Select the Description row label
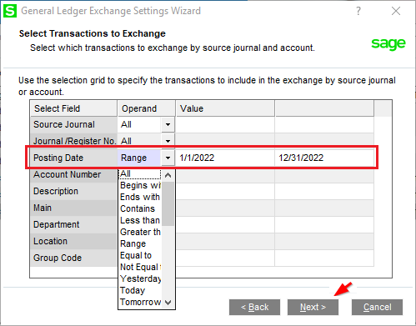Screen dimensions: 416x326 (73, 191)
